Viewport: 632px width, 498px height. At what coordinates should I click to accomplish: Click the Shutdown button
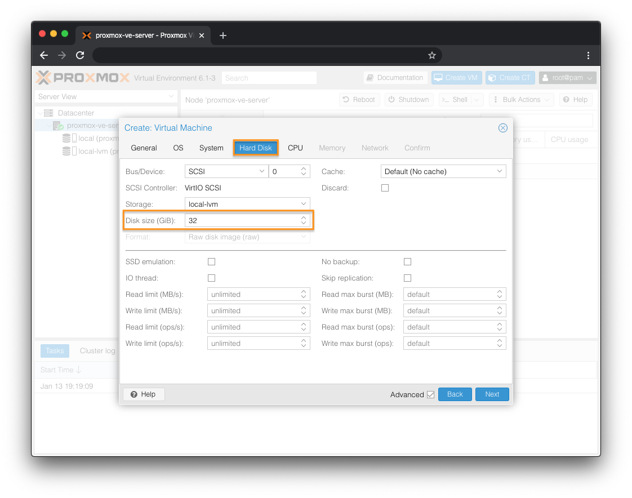coord(409,100)
